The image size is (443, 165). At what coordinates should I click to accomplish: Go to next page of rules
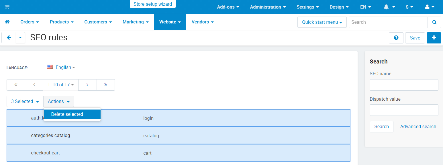[x=87, y=85]
